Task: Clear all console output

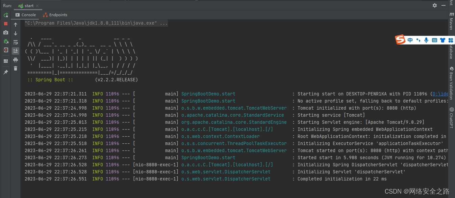Action: pyautogui.click(x=16, y=68)
